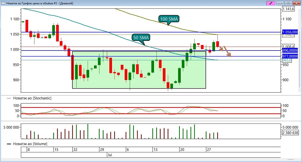Click date 20 on the time axis
Image resolution: width=302 pixels, height=162 pixels.
tap(182, 150)
